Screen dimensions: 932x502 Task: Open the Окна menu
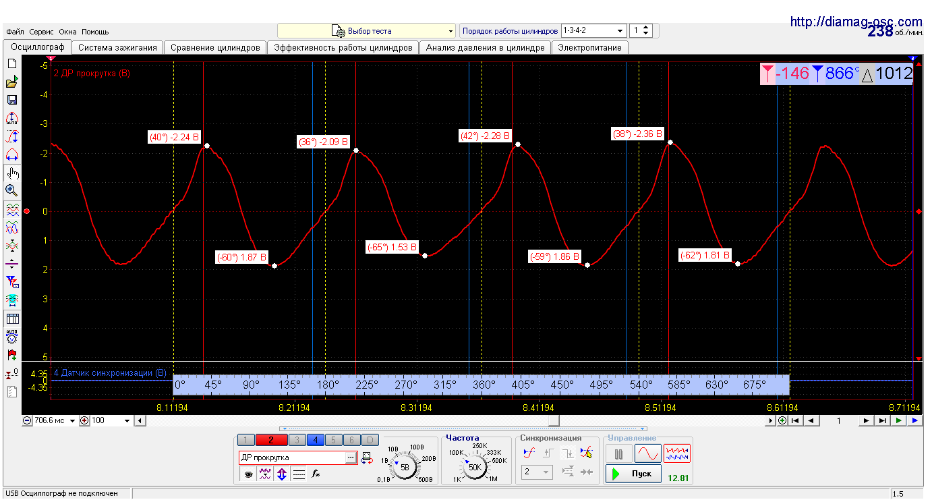[68, 32]
